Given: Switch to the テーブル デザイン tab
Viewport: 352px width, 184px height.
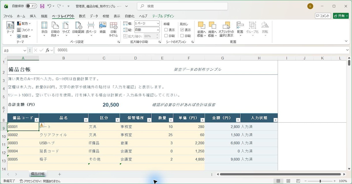Looking at the screenshot, I should pyautogui.click(x=163, y=16).
